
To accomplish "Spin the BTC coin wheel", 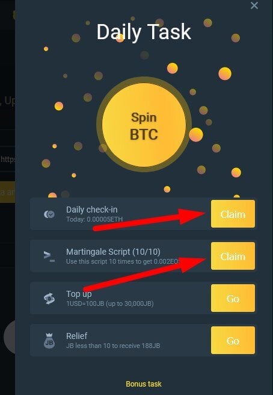I will 144,125.
